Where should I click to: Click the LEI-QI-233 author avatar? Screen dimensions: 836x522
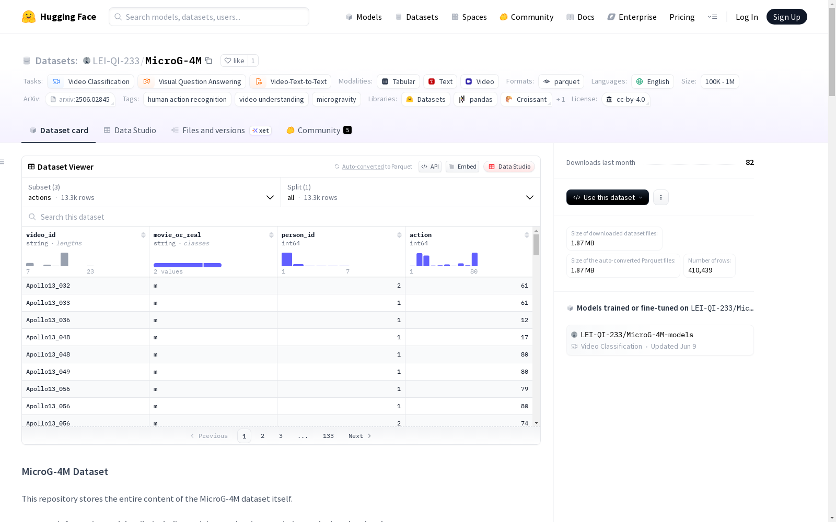[87, 61]
